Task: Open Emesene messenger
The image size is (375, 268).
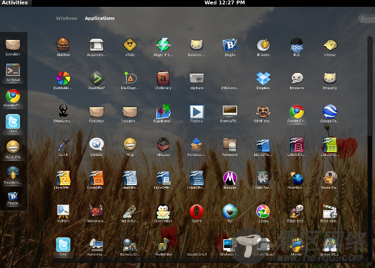Action: (297, 80)
